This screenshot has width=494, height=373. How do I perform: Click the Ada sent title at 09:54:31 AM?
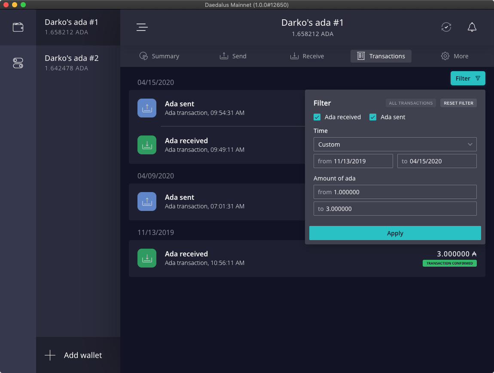tap(180, 104)
